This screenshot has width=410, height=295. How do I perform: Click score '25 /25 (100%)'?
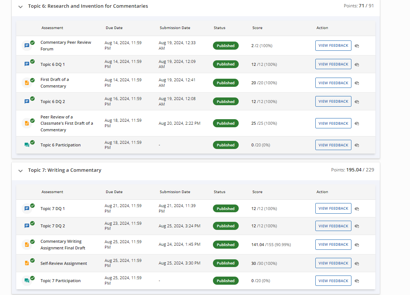pyautogui.click(x=264, y=123)
